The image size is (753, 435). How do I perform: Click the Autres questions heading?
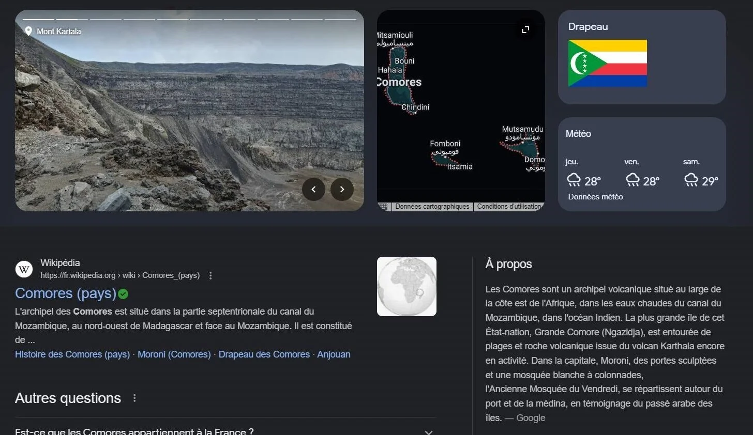[68, 398]
